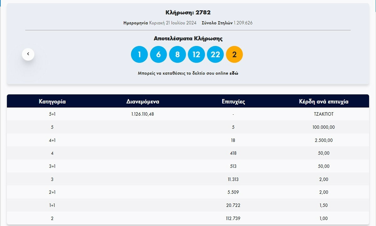376x226 pixels.
Task: Click the number ball 8
Action: tap(177, 54)
